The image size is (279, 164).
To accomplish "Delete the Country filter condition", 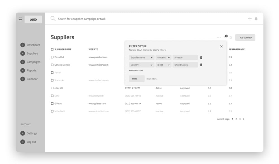I will click(201, 65).
